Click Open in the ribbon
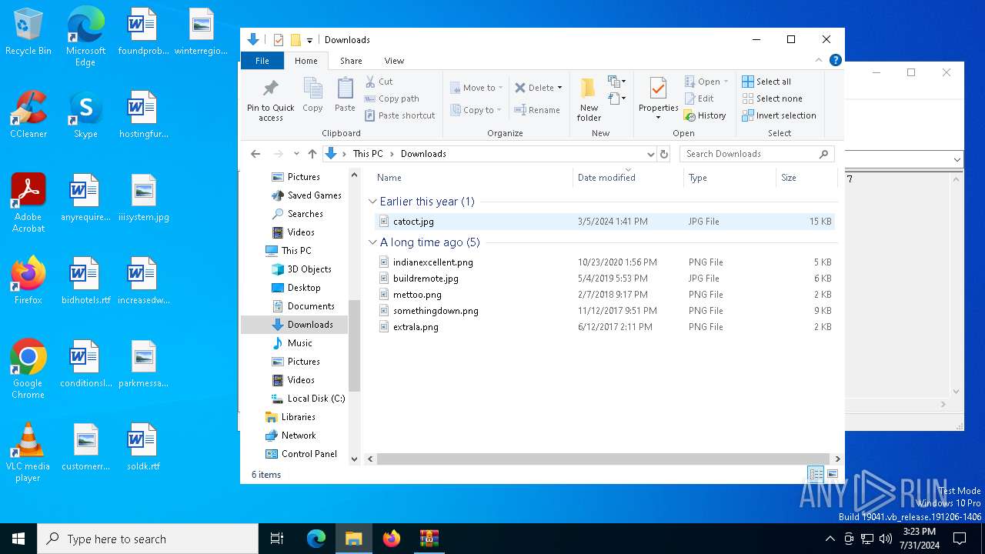The height and width of the screenshot is (554, 985). [x=706, y=82]
